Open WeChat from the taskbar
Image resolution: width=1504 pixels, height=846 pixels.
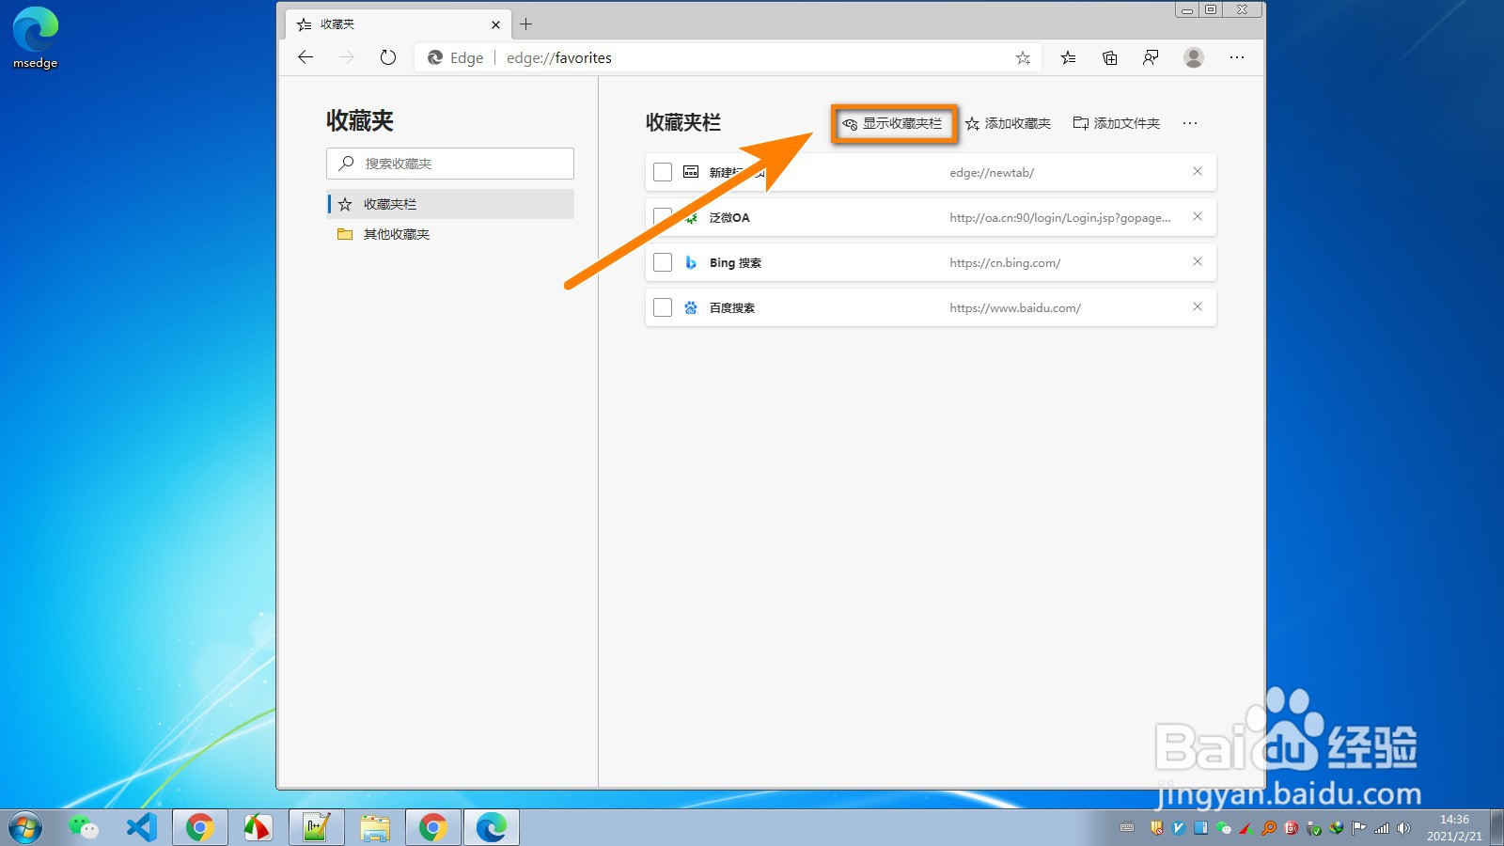(x=84, y=828)
